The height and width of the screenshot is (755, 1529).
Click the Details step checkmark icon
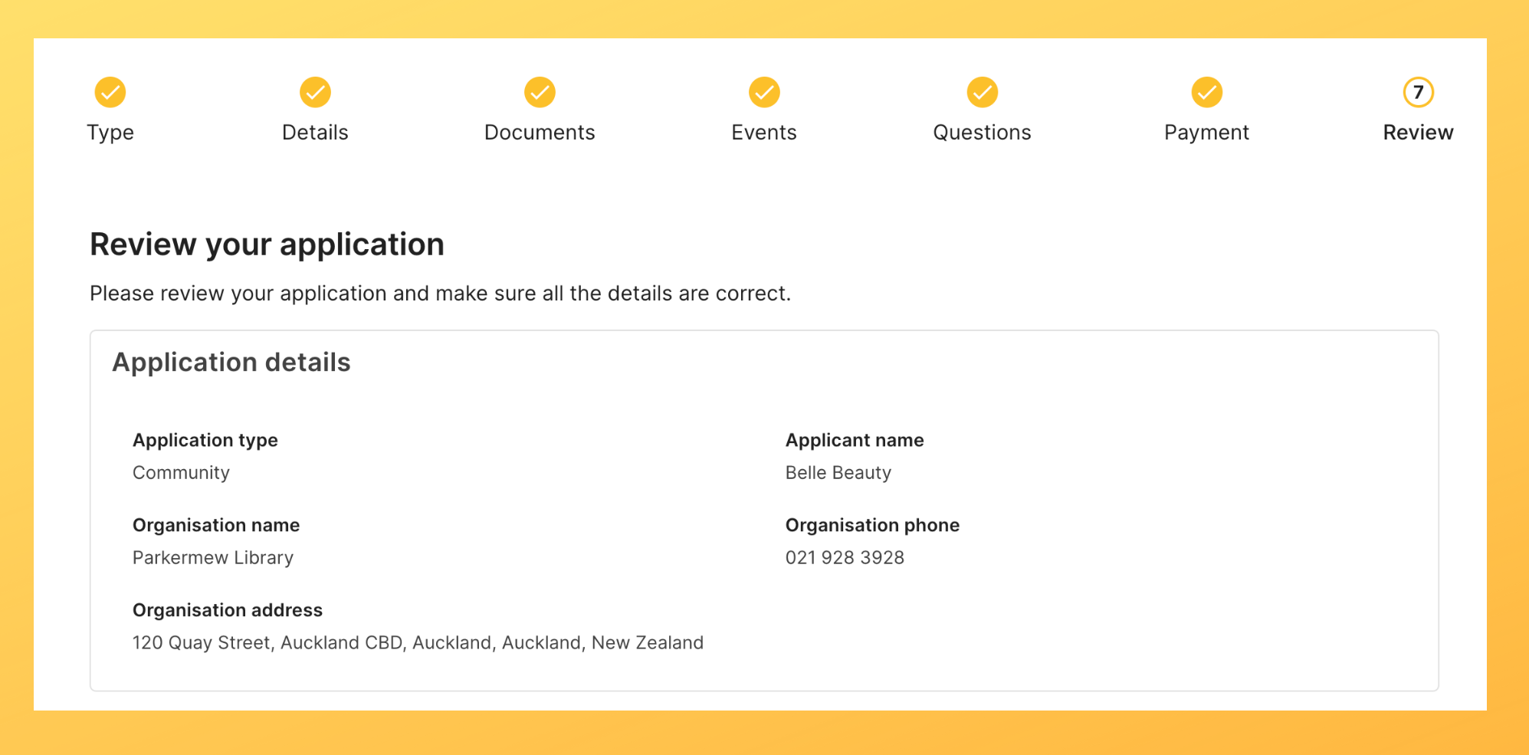click(315, 92)
